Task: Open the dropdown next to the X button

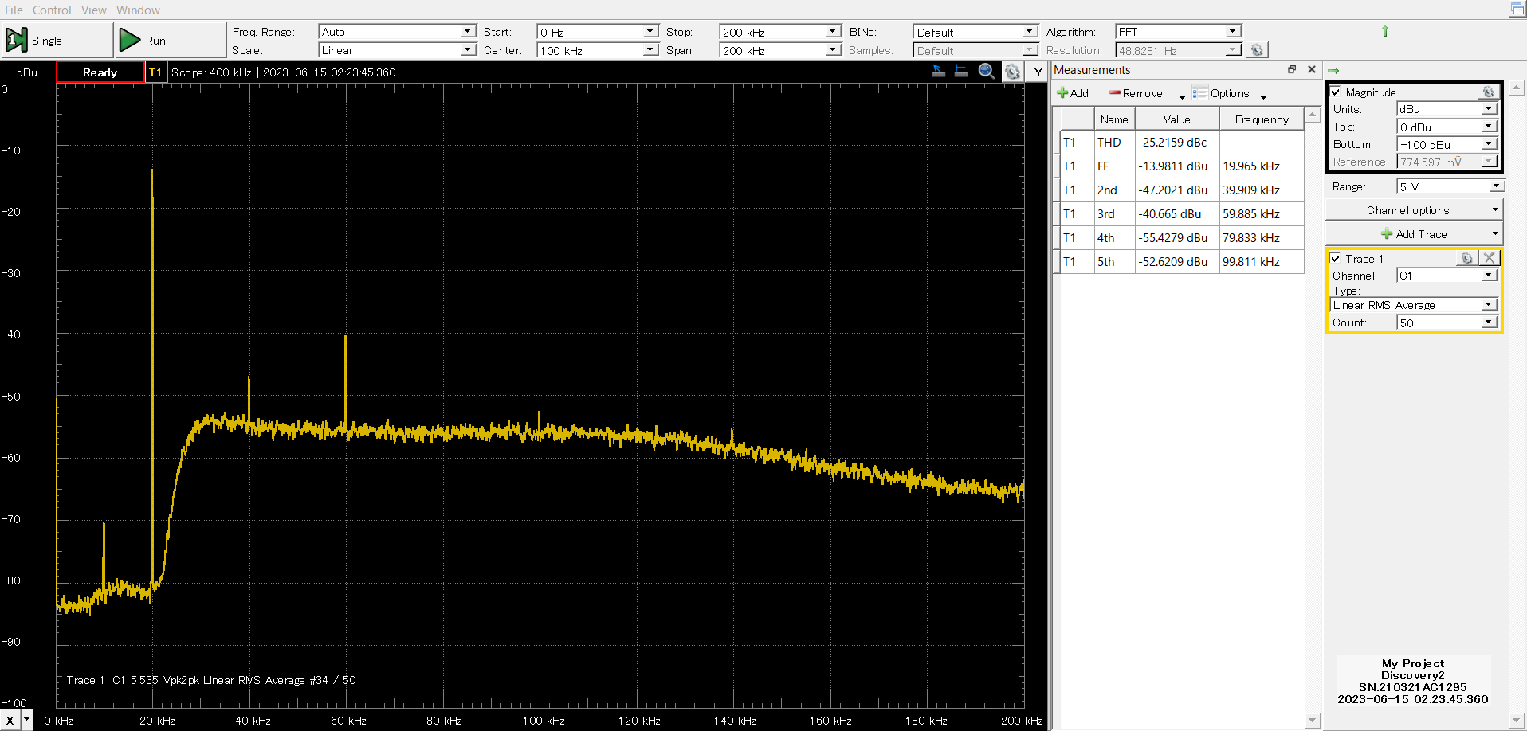Action: click(x=26, y=719)
